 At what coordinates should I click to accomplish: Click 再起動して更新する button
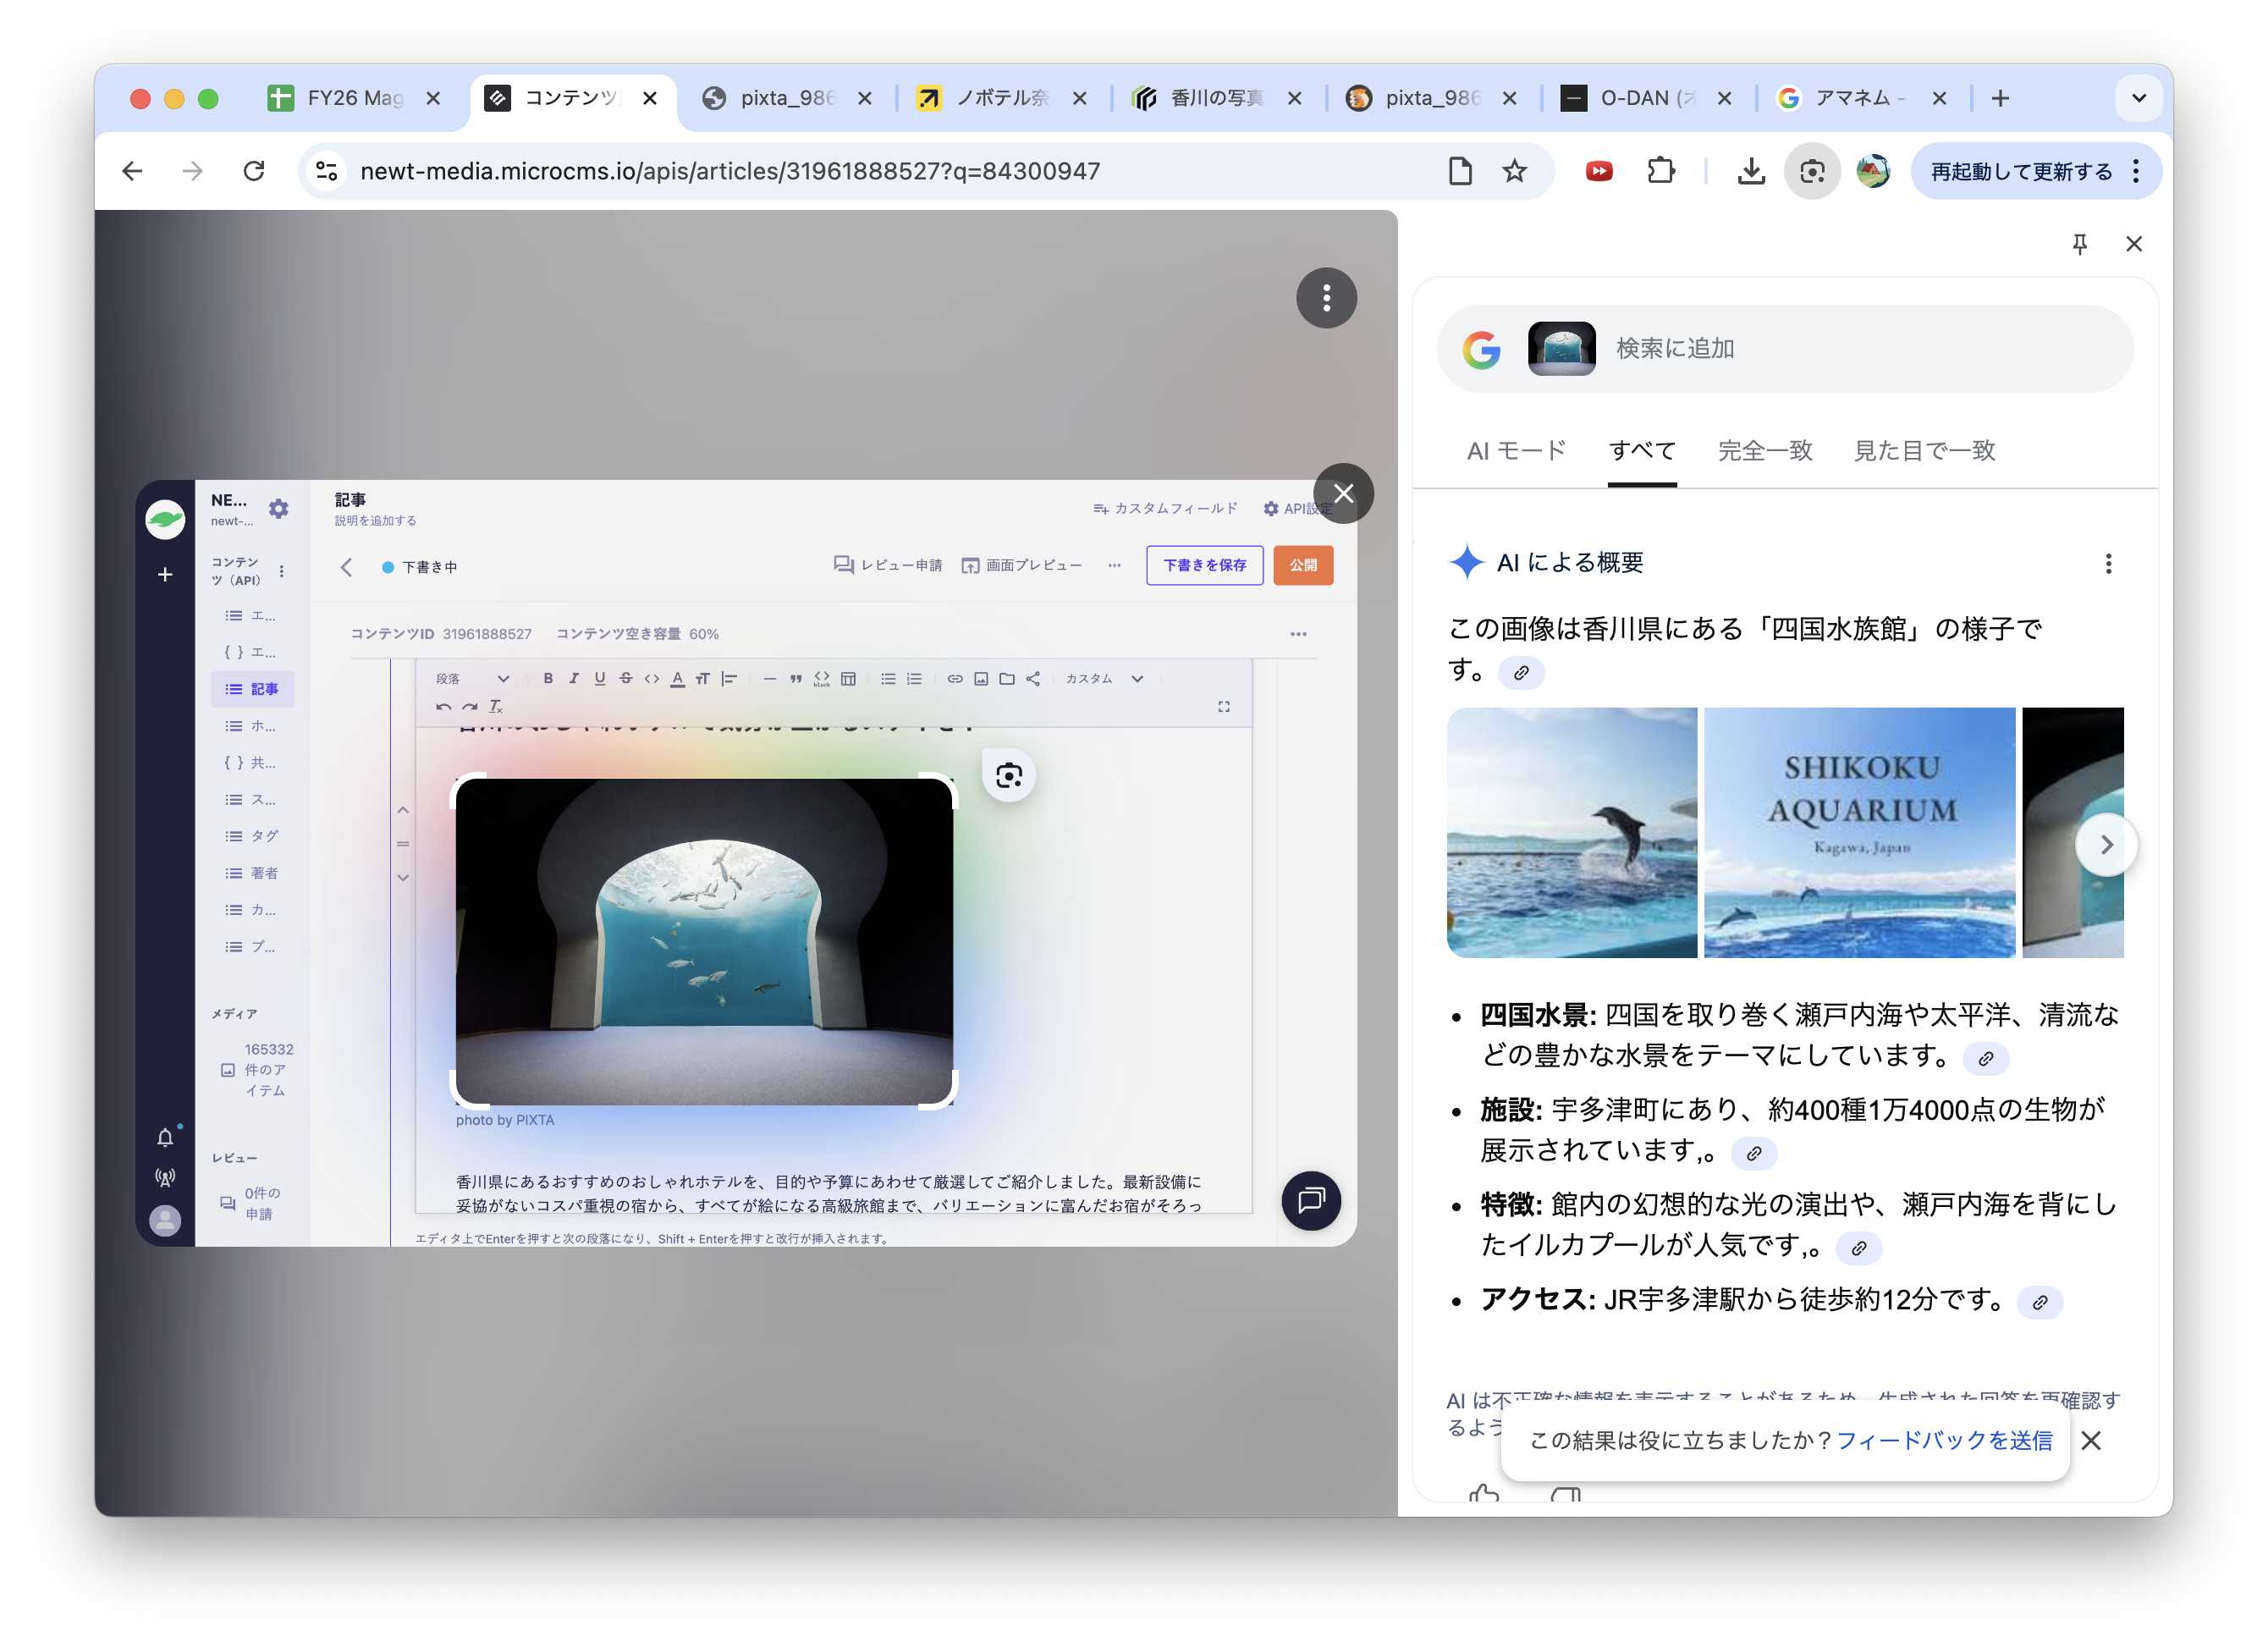(x=2021, y=172)
